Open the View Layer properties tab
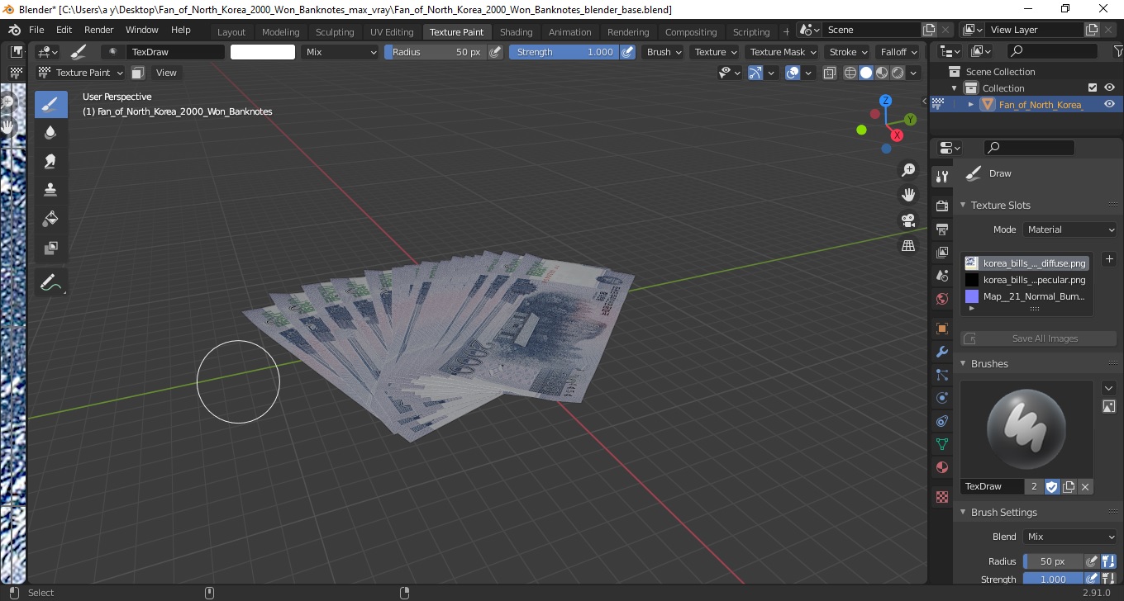This screenshot has width=1124, height=601. coord(941,252)
